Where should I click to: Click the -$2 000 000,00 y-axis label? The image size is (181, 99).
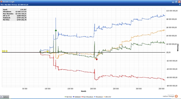click(172, 61)
